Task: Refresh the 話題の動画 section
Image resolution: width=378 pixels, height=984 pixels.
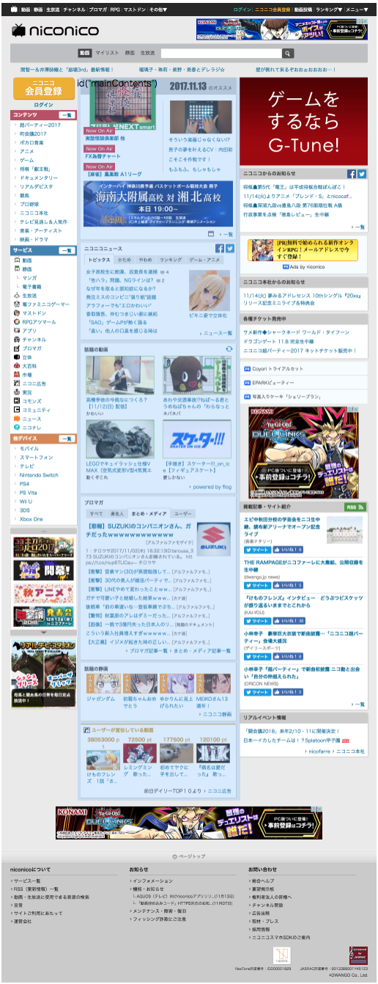Action: click(x=230, y=349)
